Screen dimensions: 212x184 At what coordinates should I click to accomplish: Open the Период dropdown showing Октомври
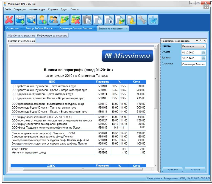pyautogui.click(x=193, y=46)
